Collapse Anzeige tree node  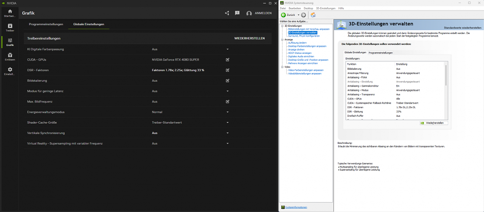pyautogui.click(x=282, y=40)
